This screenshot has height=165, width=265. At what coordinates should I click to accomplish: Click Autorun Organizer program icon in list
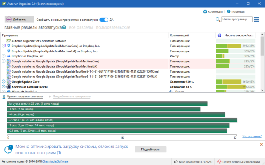tap(9, 41)
